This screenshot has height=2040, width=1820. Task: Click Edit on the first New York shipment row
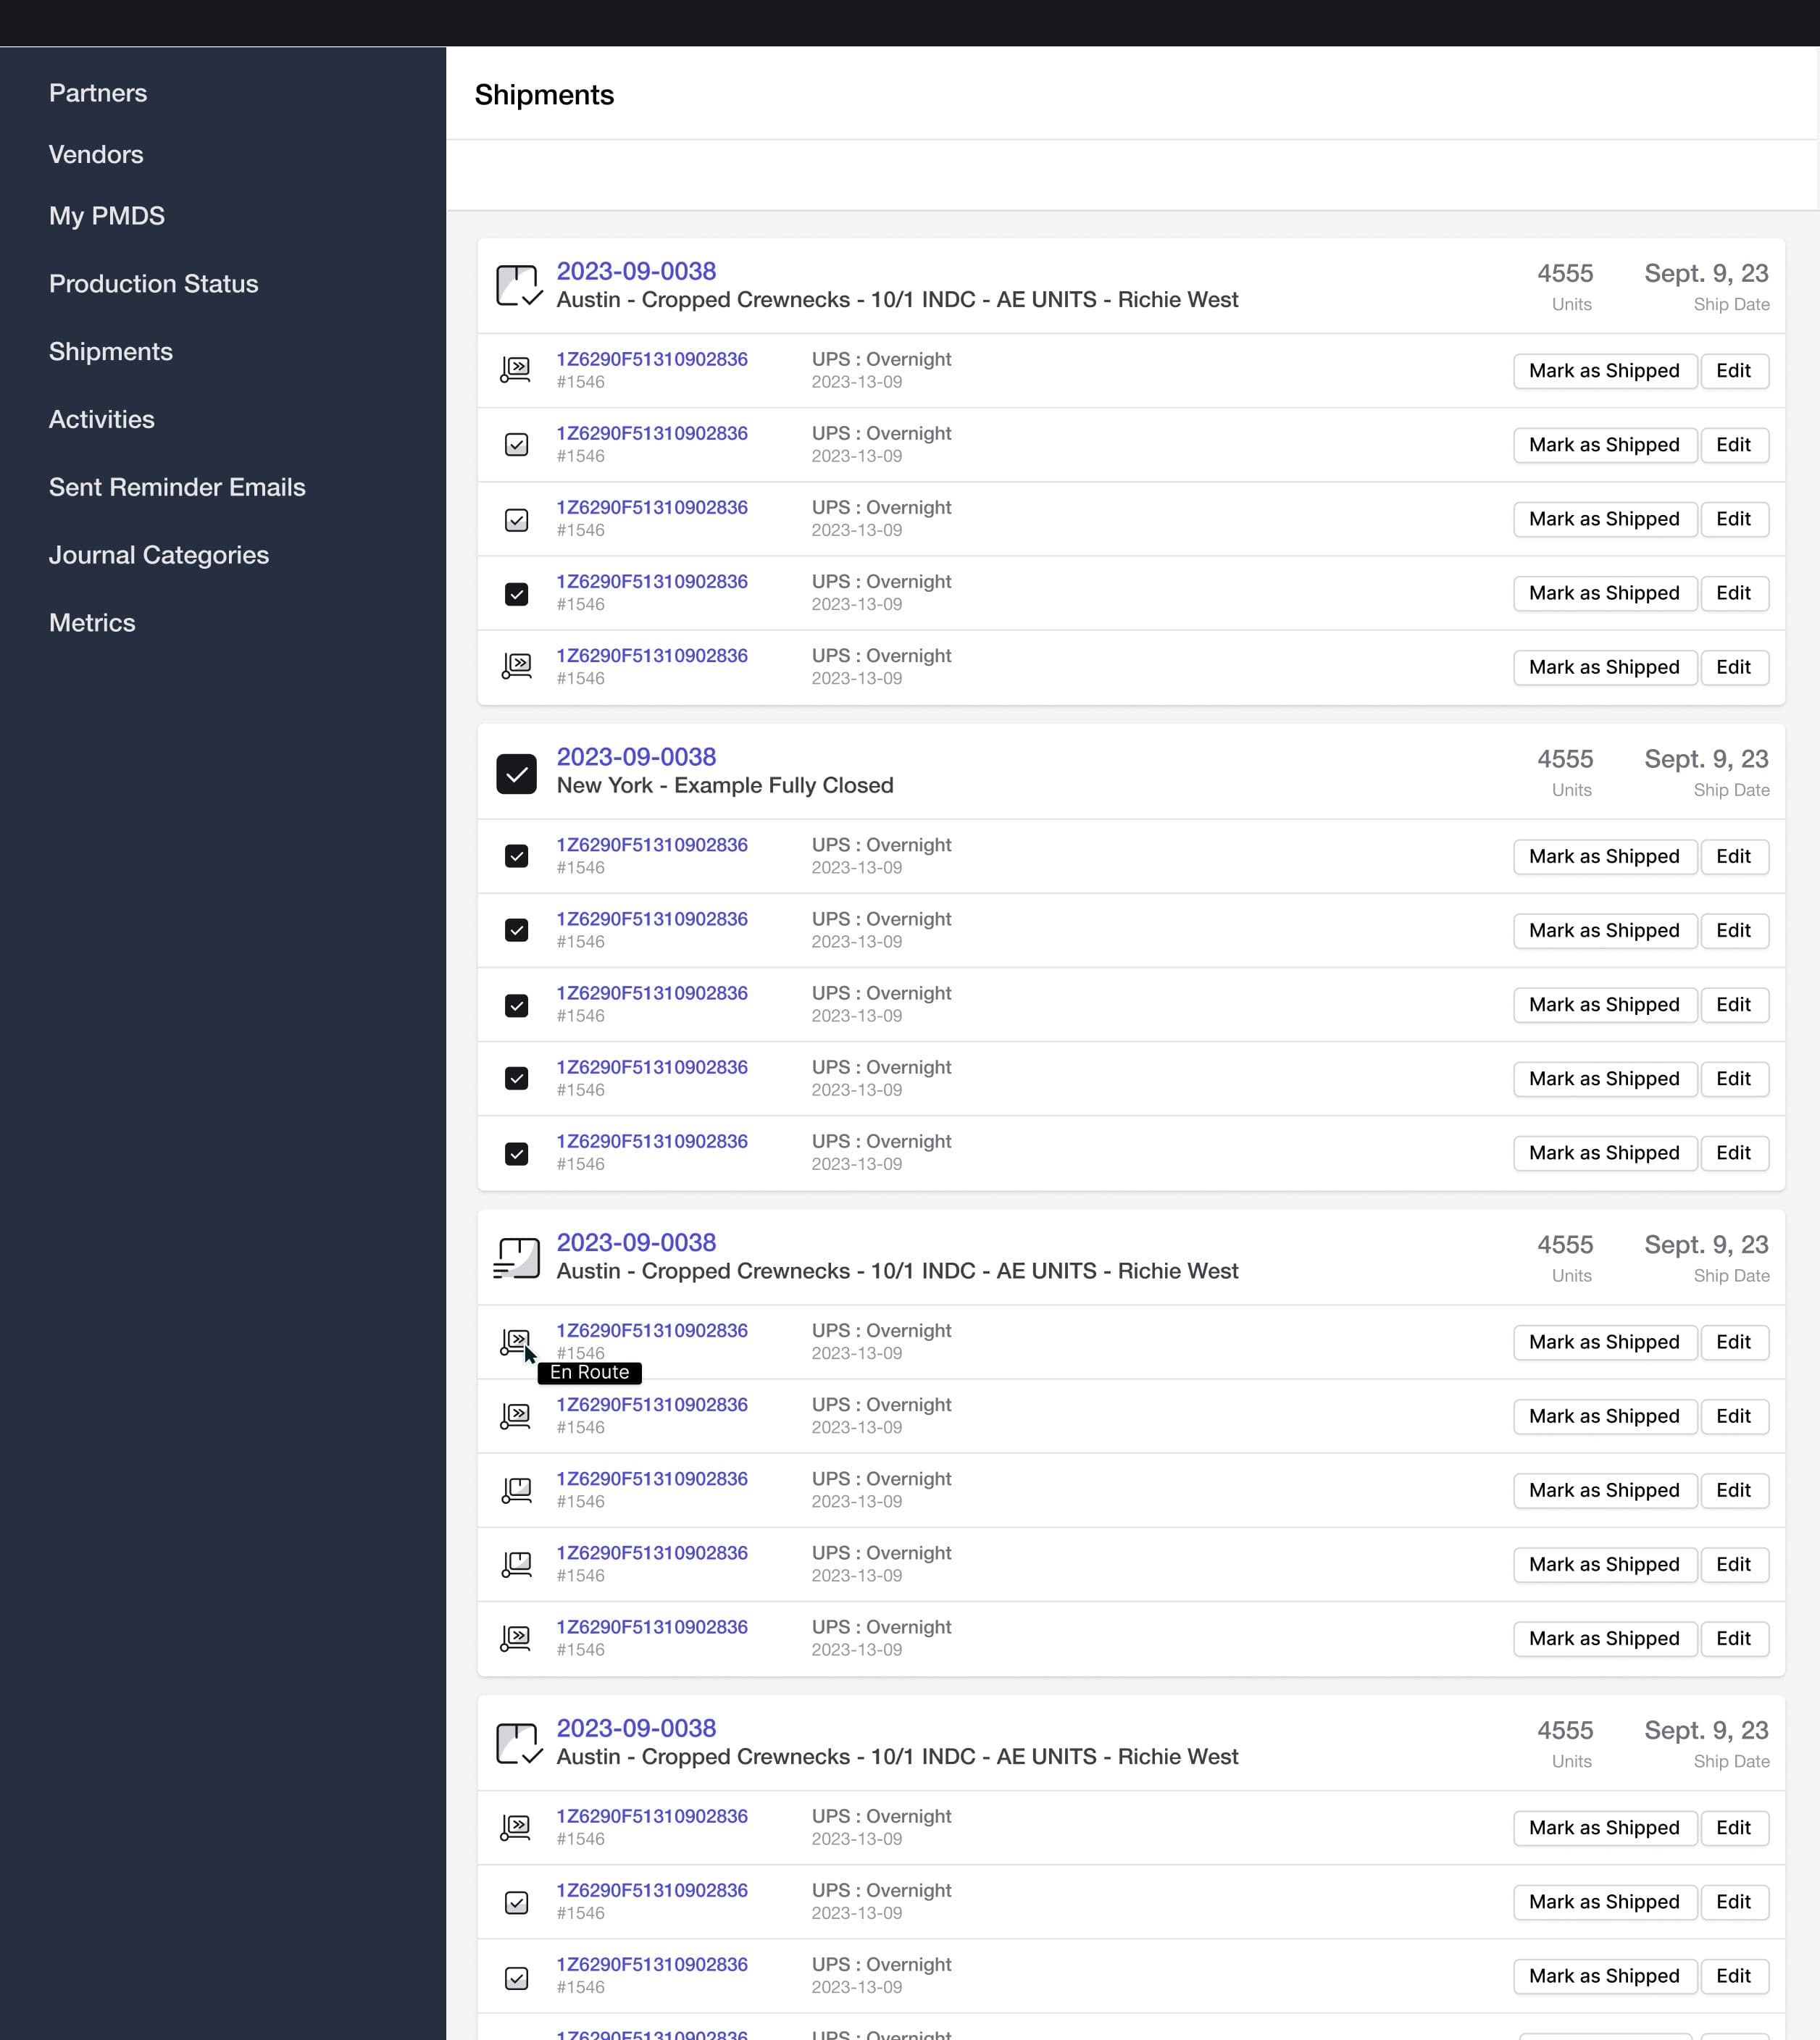click(1734, 856)
